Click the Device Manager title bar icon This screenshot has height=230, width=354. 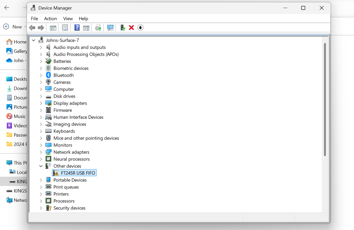tap(33, 8)
